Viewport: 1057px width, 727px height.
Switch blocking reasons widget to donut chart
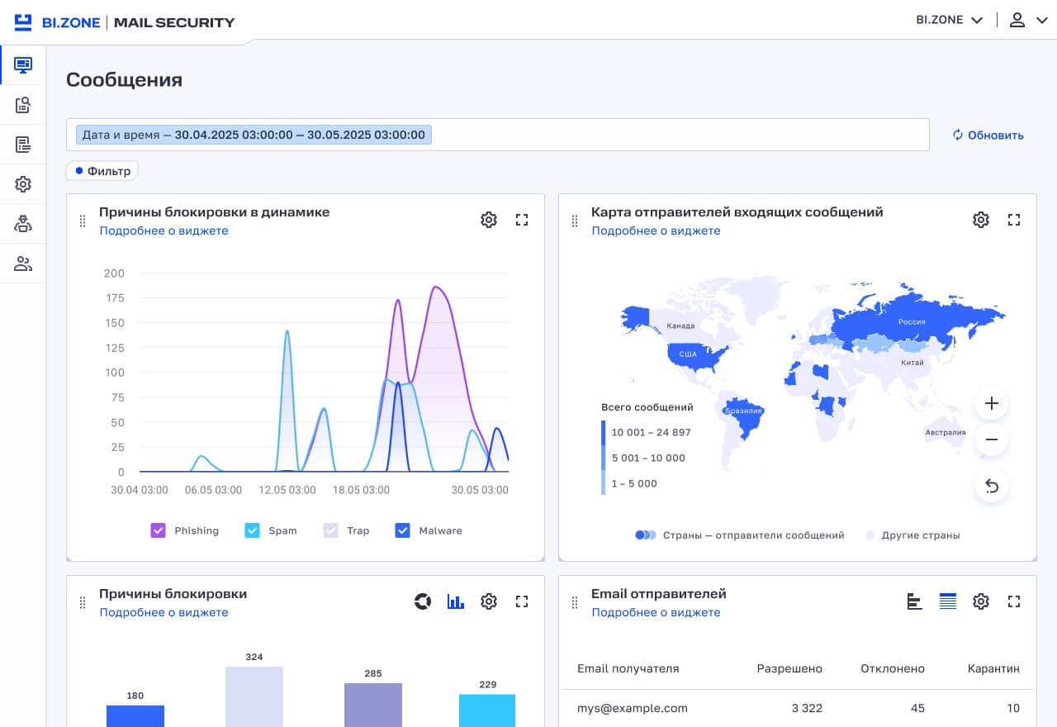(x=423, y=601)
